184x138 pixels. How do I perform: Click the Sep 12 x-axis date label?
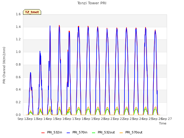point(23,119)
